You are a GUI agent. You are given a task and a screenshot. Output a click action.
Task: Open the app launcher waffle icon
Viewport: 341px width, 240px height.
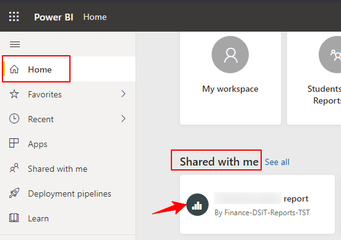14,17
